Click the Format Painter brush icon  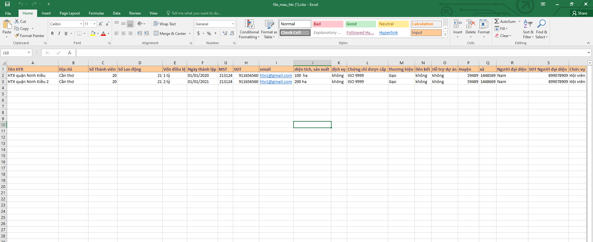click(17, 36)
